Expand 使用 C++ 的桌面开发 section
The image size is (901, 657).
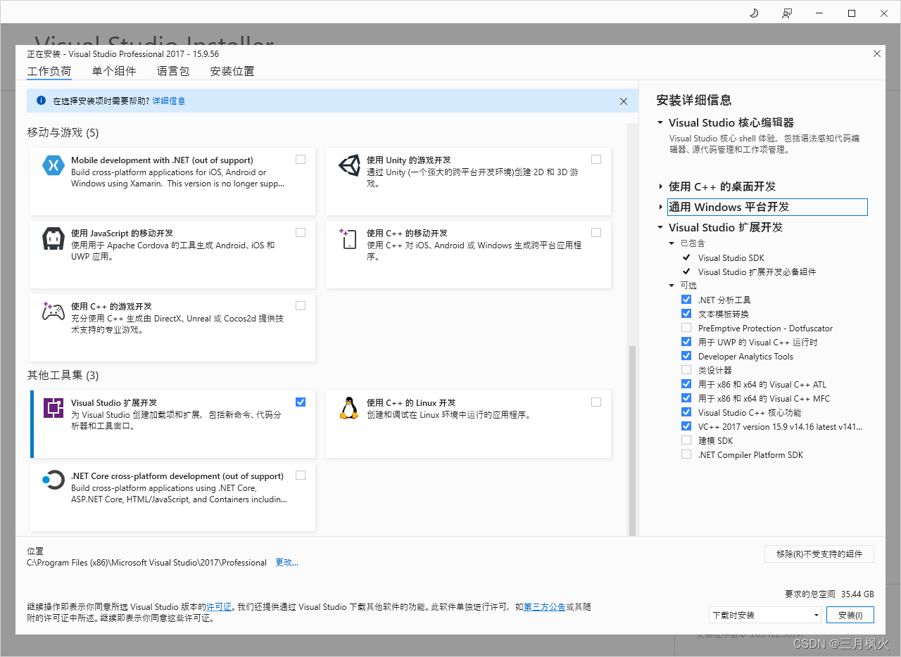(660, 186)
